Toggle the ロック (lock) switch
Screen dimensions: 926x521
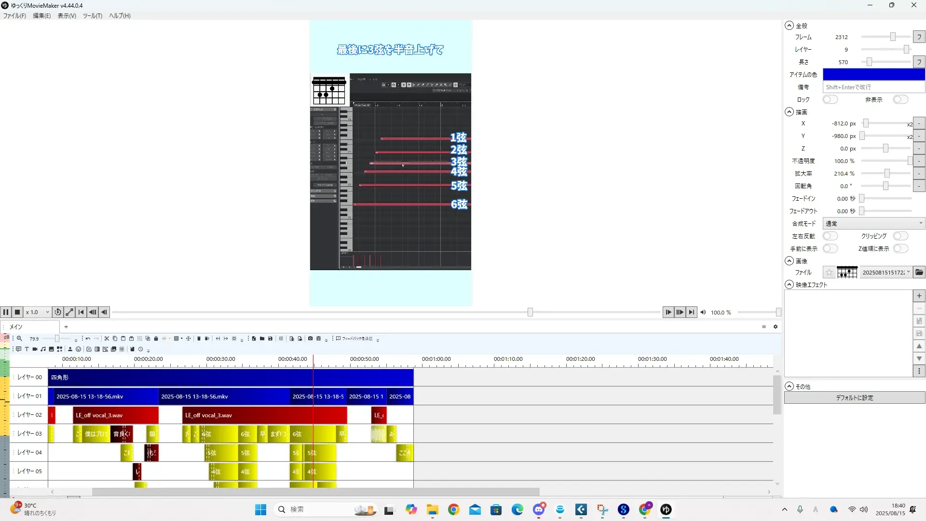830,99
